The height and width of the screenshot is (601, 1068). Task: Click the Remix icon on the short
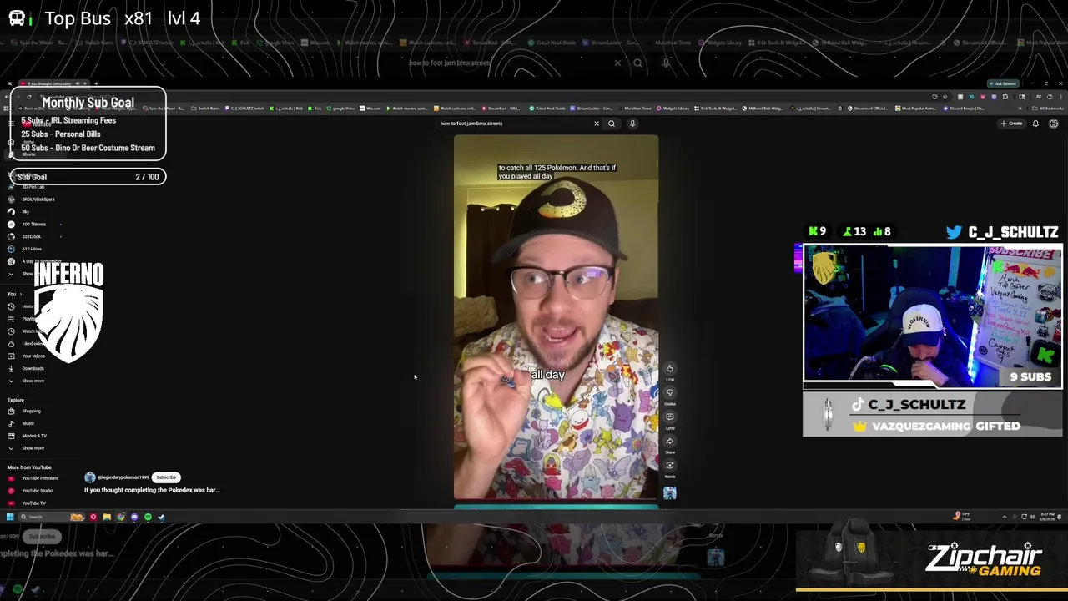coord(669,465)
